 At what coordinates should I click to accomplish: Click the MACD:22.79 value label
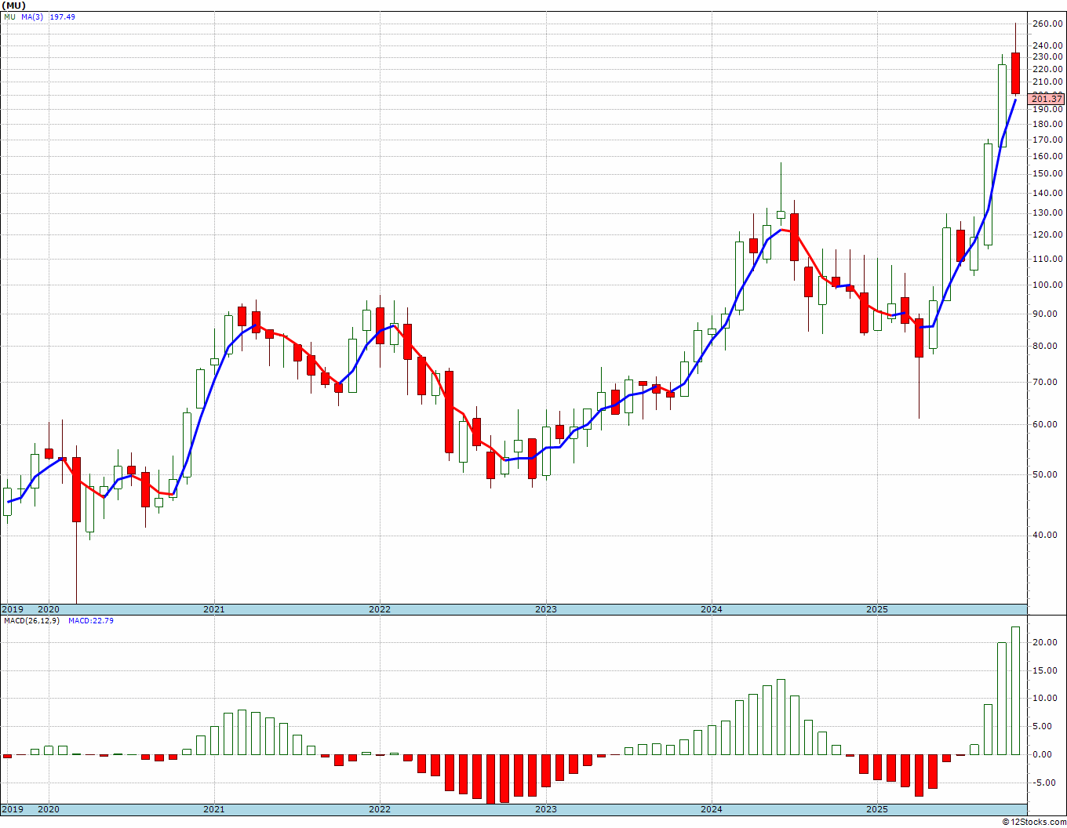click(x=91, y=620)
